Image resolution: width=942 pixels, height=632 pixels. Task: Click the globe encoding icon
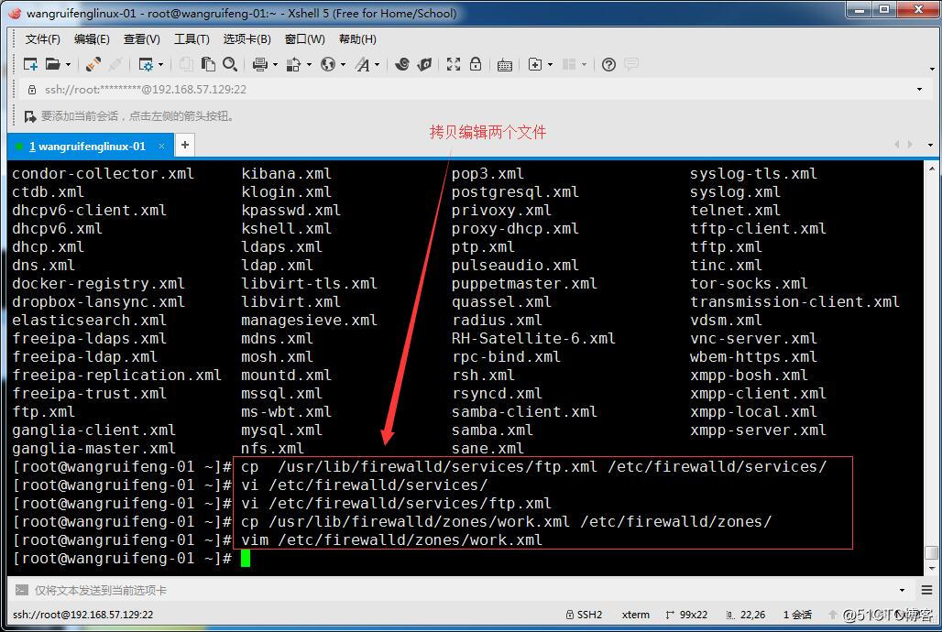pyautogui.click(x=328, y=64)
